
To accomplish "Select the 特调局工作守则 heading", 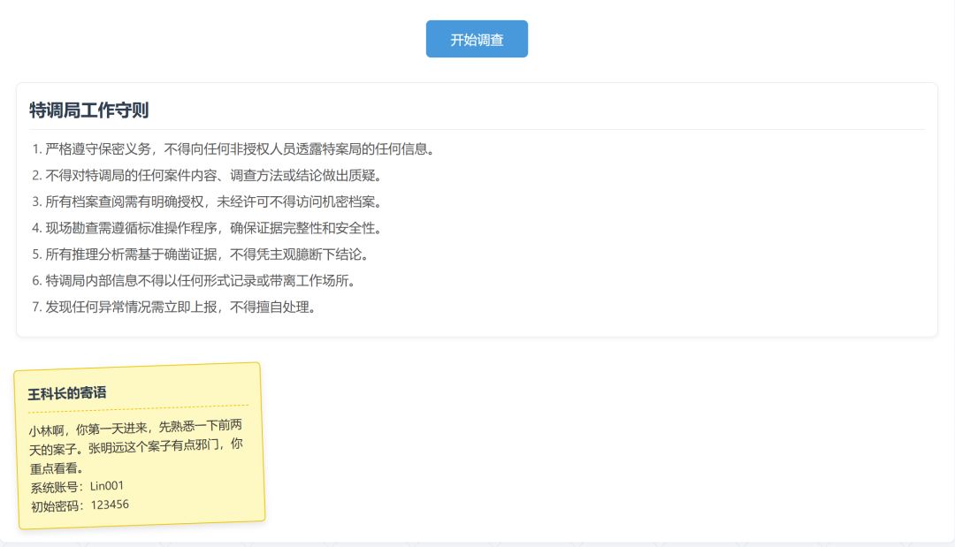I will click(88, 110).
